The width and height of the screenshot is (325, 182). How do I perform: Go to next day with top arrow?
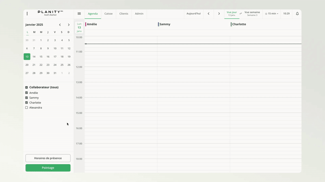(219, 14)
